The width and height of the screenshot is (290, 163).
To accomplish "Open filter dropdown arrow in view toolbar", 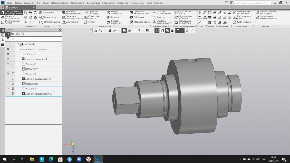I will coord(182,30).
